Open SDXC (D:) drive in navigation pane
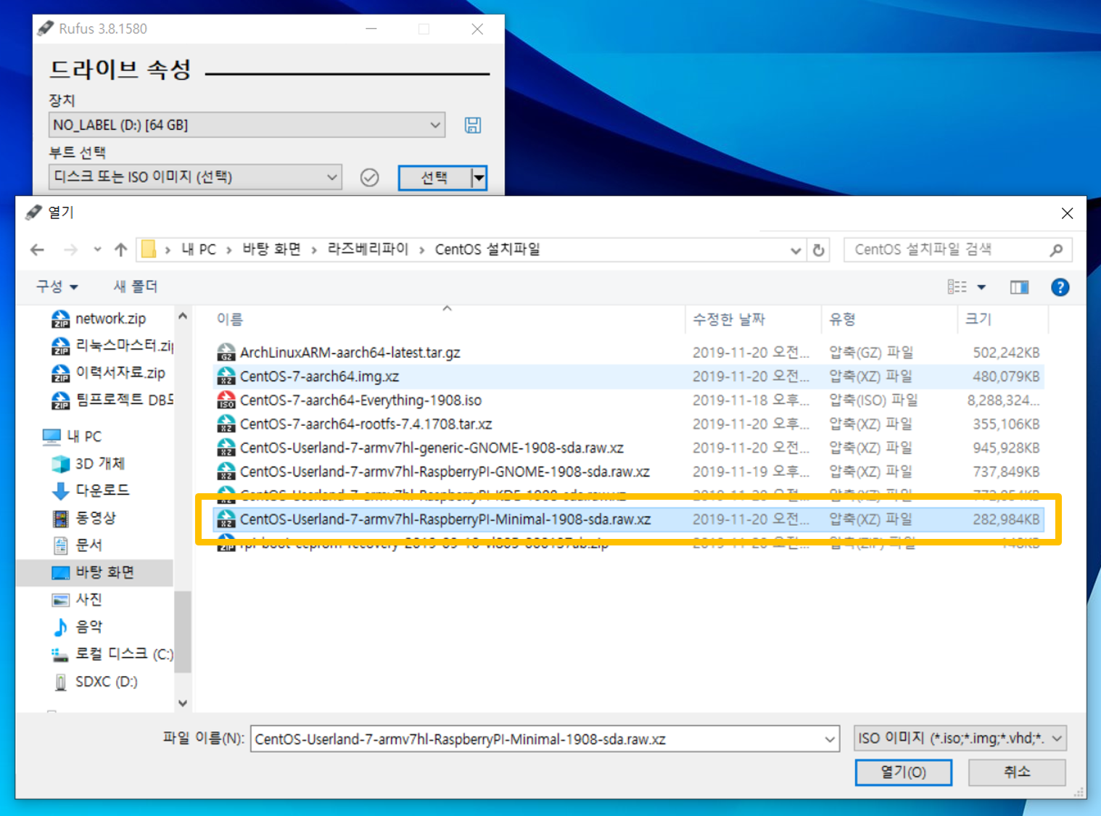 95,682
